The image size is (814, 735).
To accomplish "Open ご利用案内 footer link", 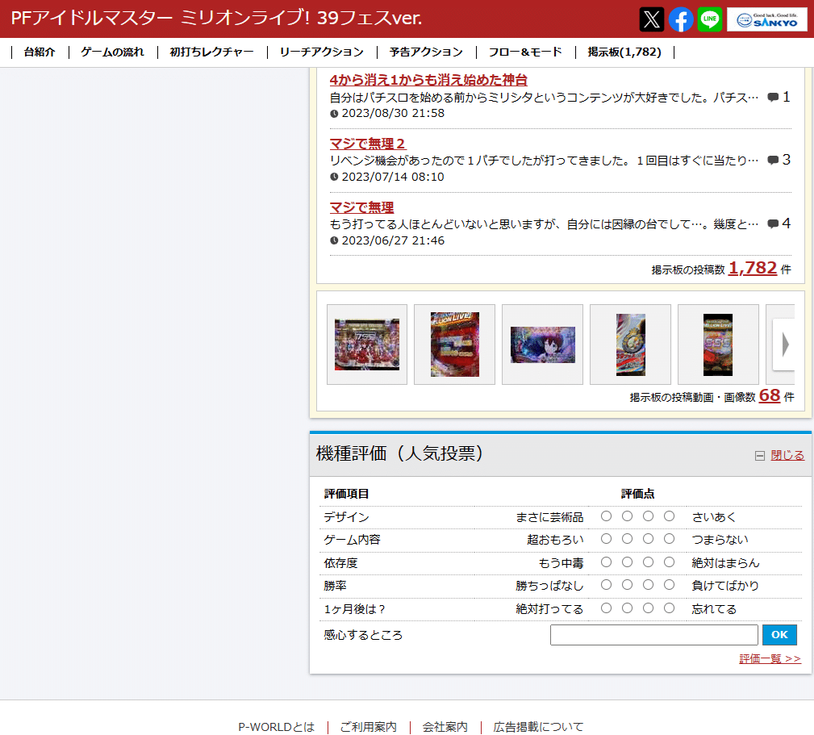I will coord(368,727).
